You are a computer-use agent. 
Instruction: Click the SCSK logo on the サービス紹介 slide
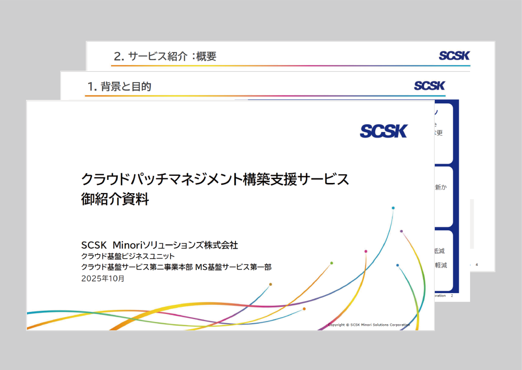pyautogui.click(x=454, y=56)
